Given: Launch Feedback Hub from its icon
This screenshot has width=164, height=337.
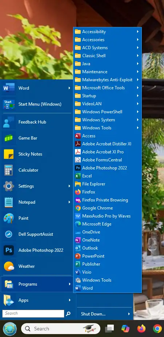Looking at the screenshot, I should (9, 122).
